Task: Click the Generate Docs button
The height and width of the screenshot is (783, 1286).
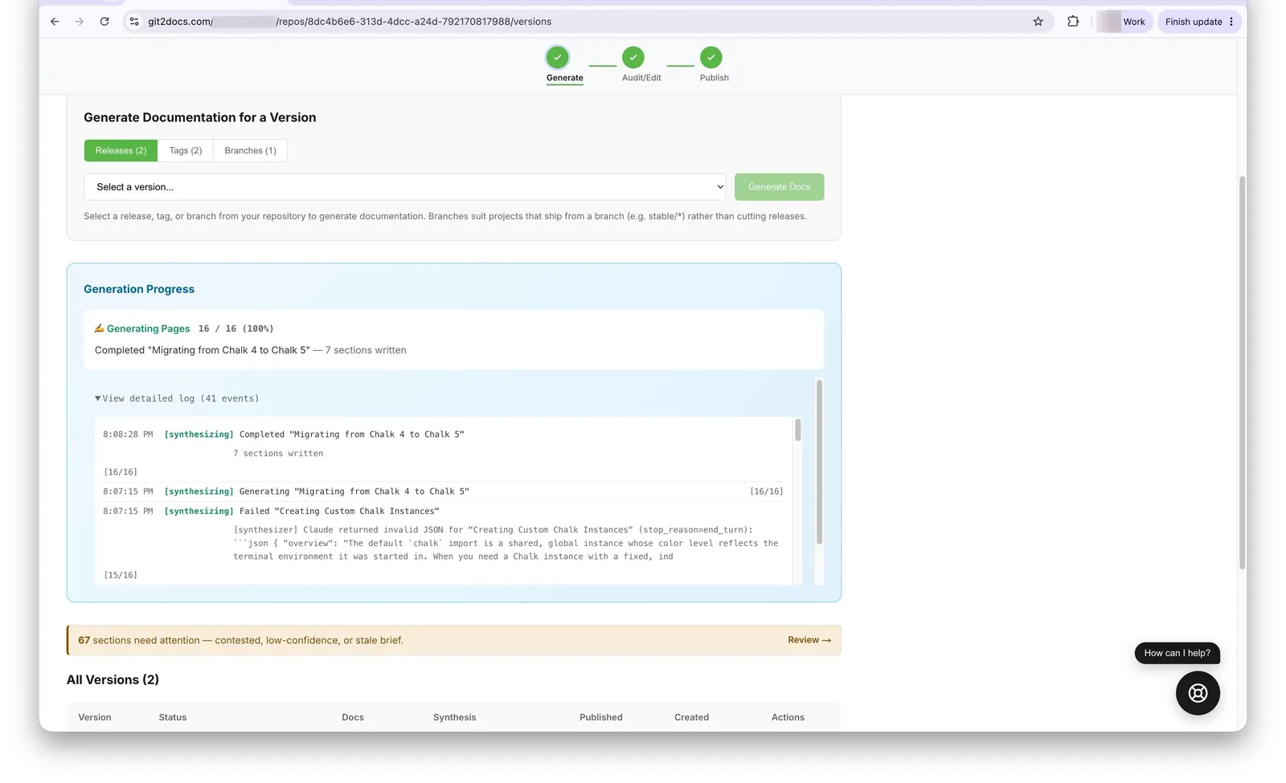Action: point(779,187)
